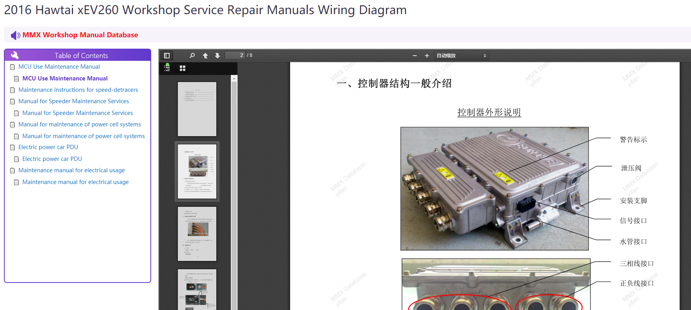Viewport: 691px width, 310px height.
Task: Open indented Manual for maintenance of power cell systems
Action: [84, 136]
